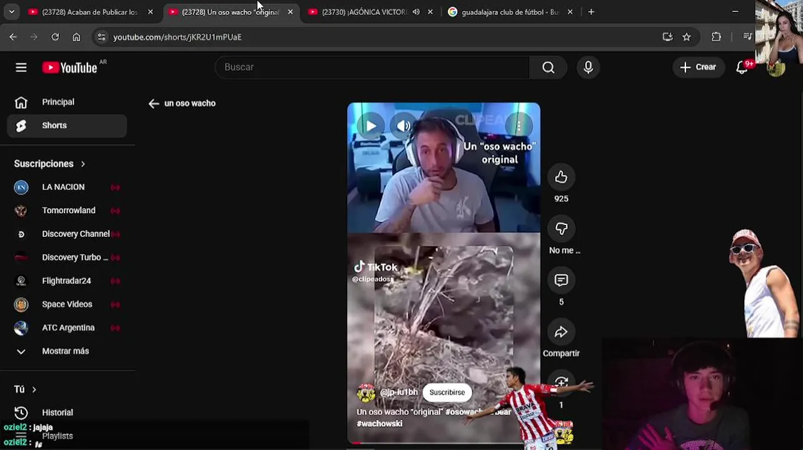Open the Discovery Channel subscription
The width and height of the screenshot is (803, 450).
coord(67,234)
